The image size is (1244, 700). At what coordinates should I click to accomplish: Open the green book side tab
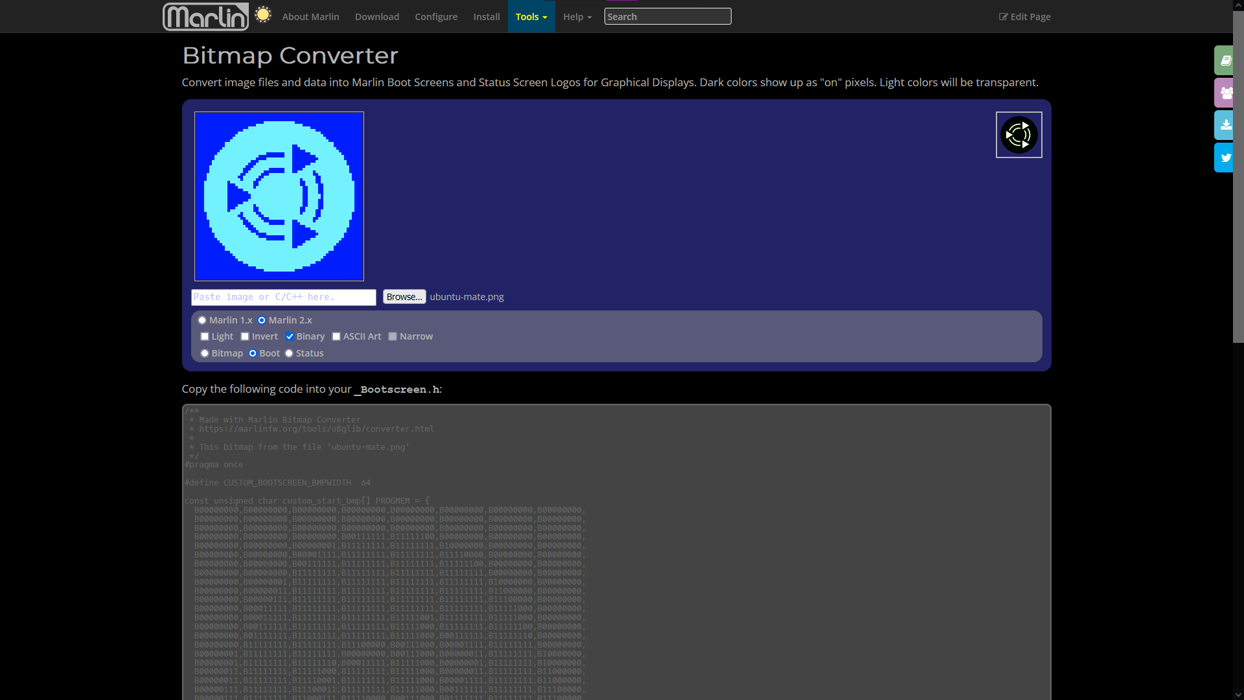coord(1225,60)
